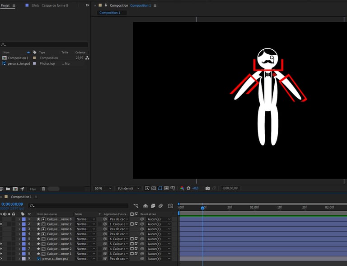
Task: Click the show channel color icon
Action: pyautogui.click(x=182, y=188)
